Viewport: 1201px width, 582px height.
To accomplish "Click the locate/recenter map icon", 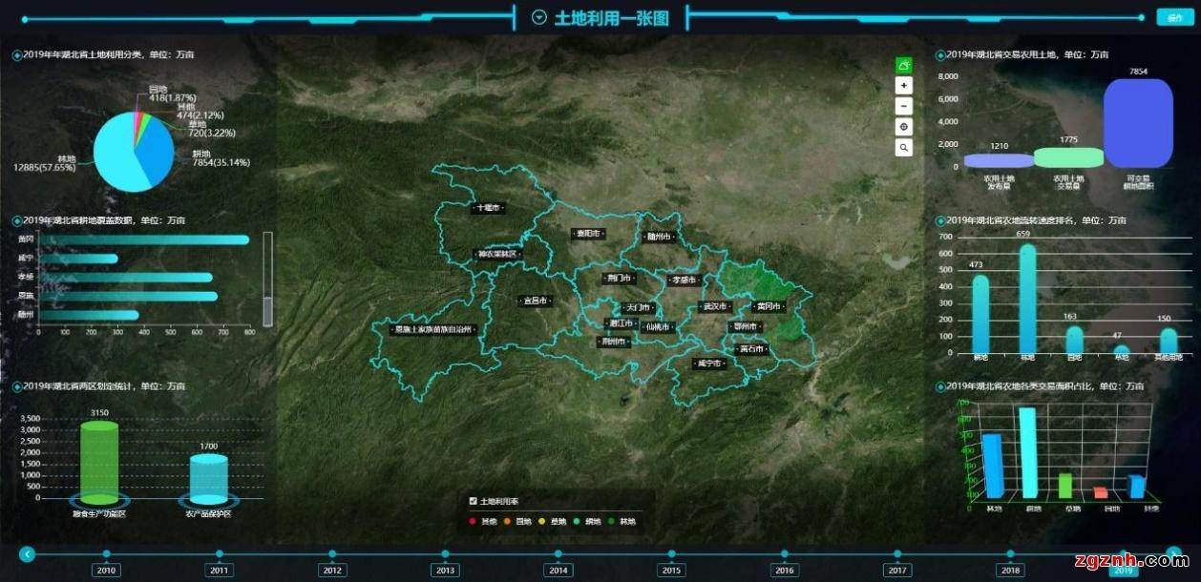I will (x=904, y=127).
